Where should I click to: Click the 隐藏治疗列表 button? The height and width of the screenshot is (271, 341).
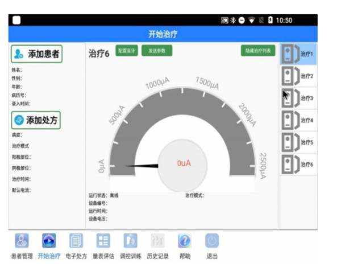point(258,51)
